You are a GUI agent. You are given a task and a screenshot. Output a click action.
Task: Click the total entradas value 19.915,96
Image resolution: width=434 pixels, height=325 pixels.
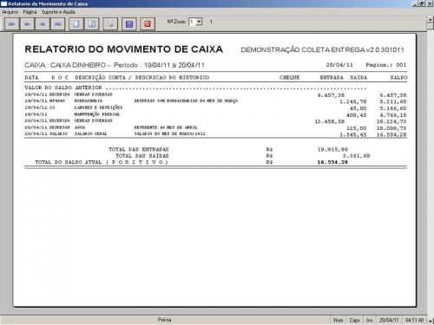coord(332,149)
